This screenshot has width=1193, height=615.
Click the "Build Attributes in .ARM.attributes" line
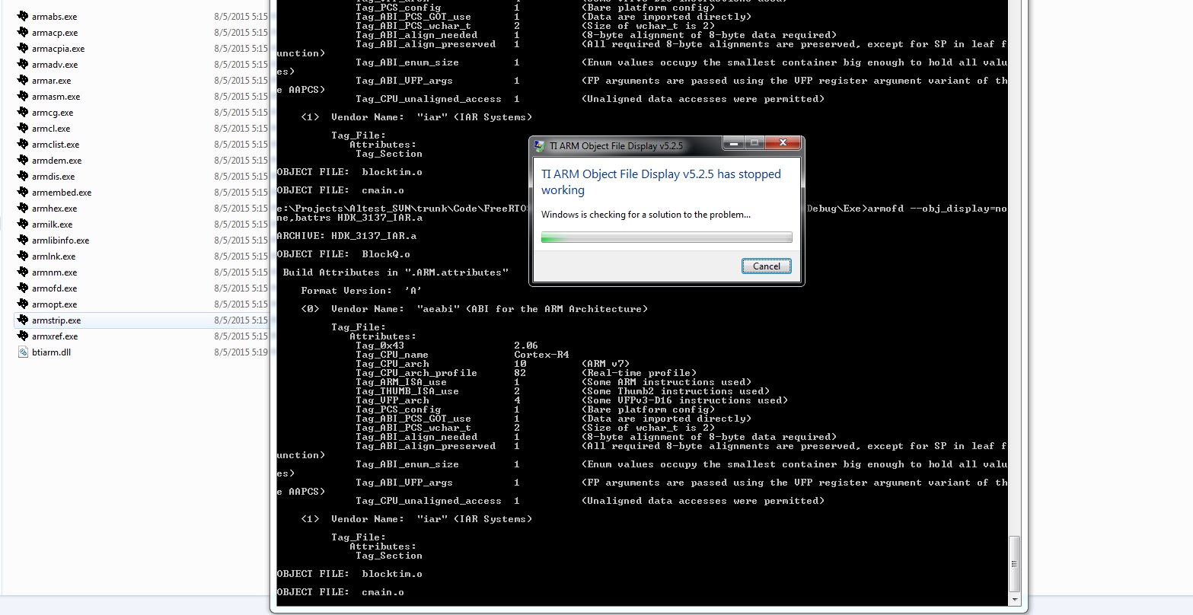pos(396,272)
